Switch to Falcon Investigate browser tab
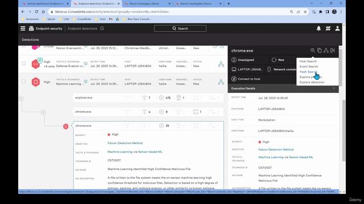 147,3
